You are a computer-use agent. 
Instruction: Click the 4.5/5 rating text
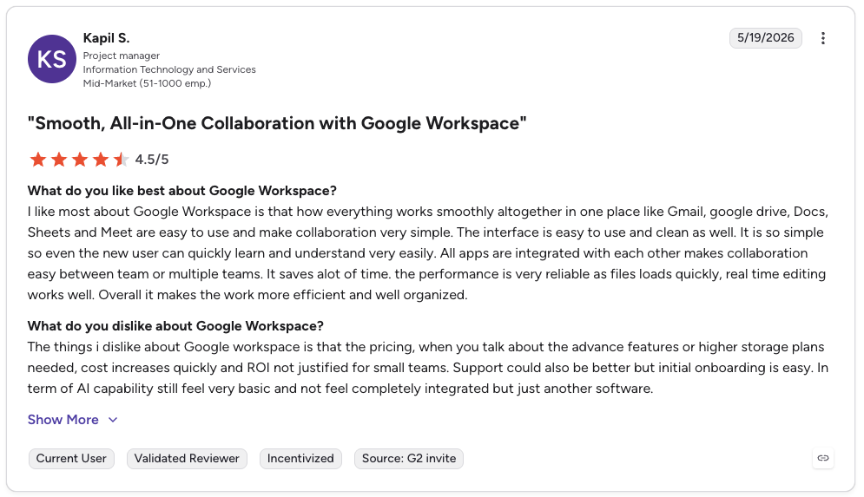[152, 160]
